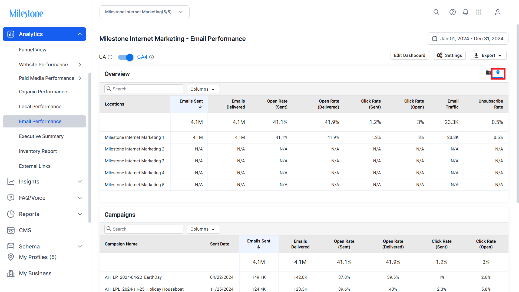Click Edit Dashboard button
Screen dimensions: 519x292
(x=409, y=55)
